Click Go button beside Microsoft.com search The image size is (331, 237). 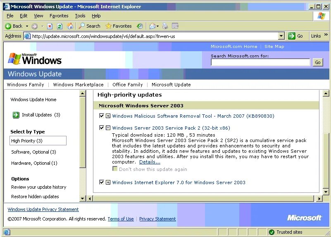click(318, 62)
